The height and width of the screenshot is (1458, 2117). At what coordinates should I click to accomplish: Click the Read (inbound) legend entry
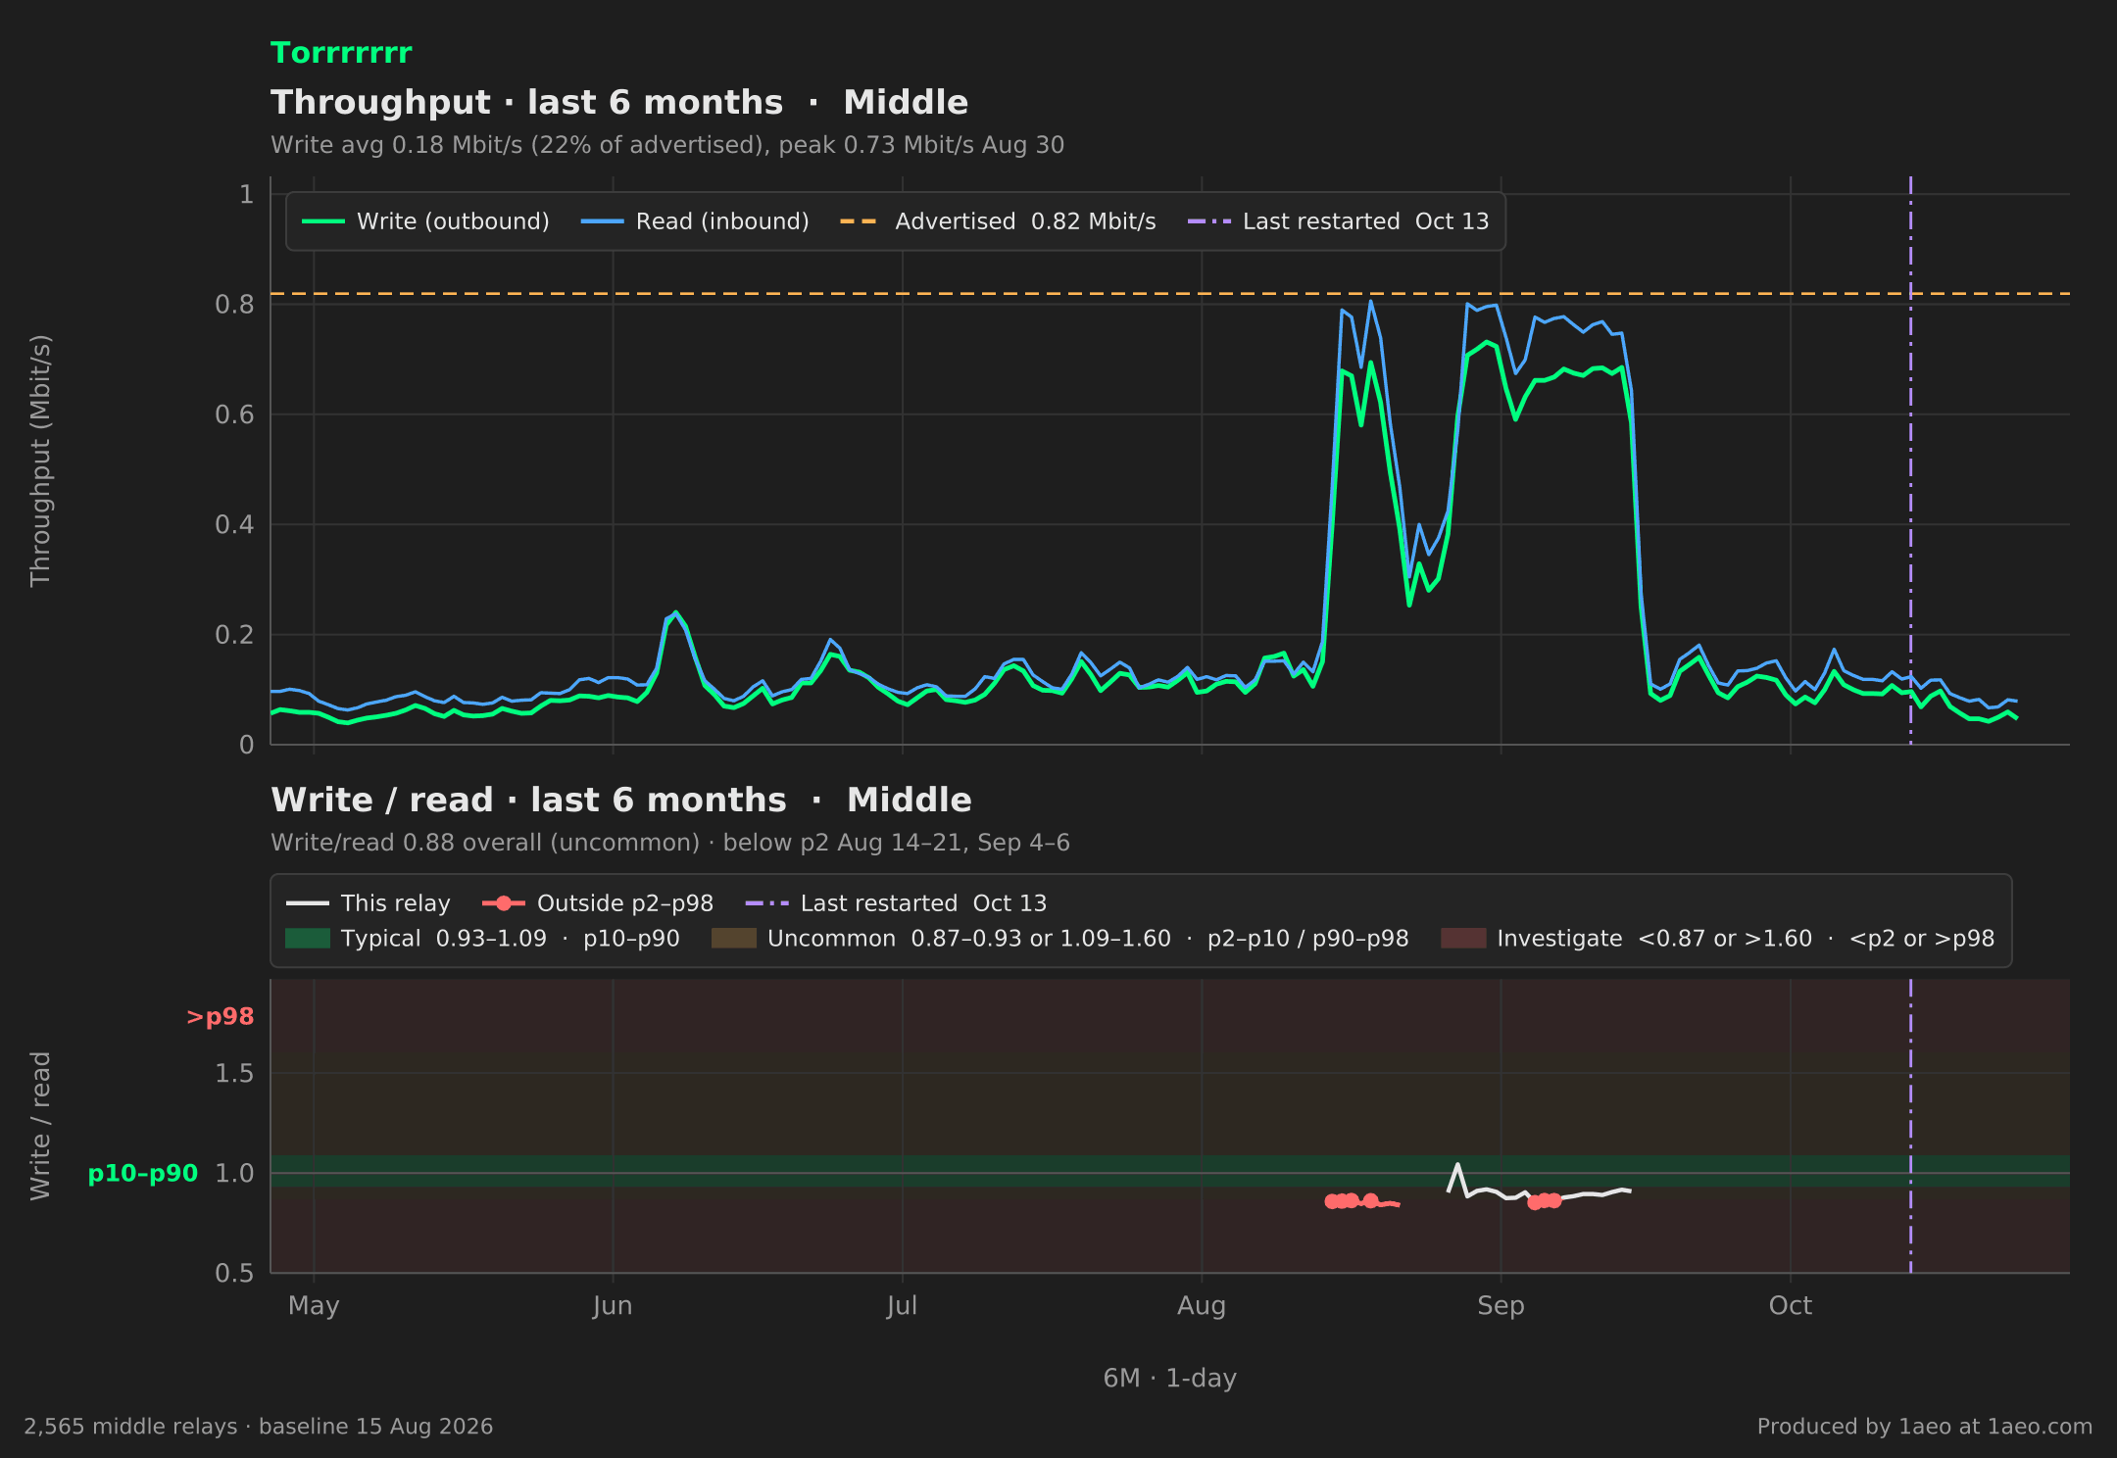[x=695, y=221]
